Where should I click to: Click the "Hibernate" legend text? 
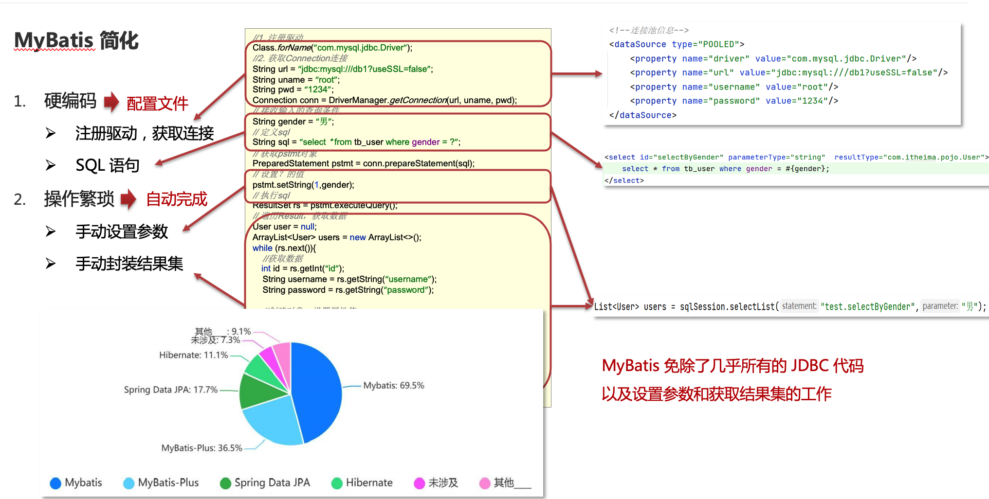point(369,482)
